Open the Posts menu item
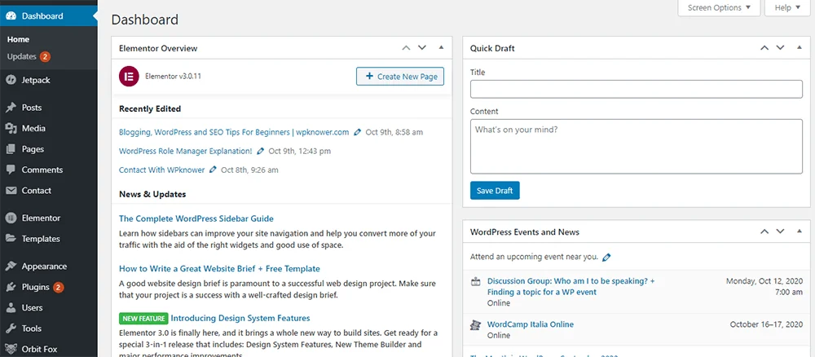This screenshot has height=357, width=815. click(32, 108)
